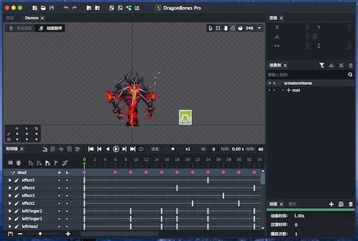Click the current frame number field

[214, 149]
